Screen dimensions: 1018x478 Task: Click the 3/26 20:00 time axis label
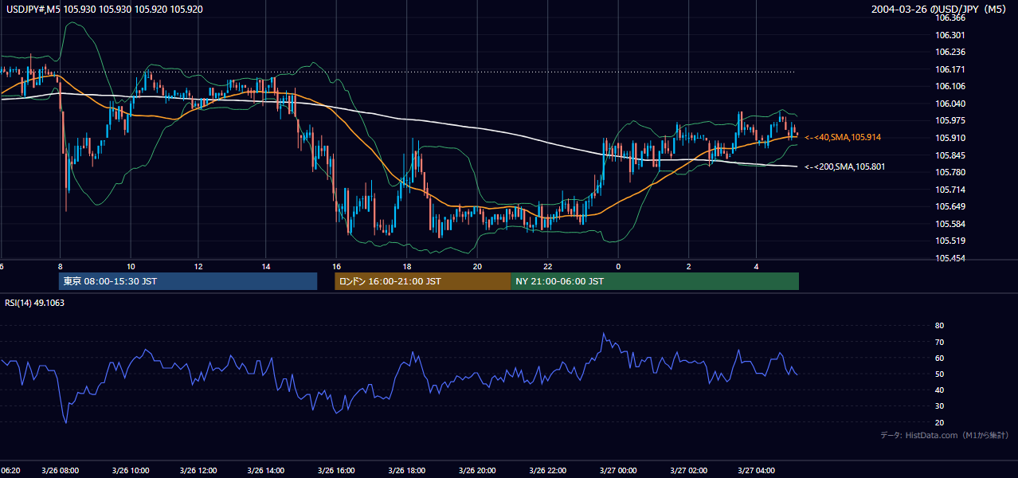click(476, 470)
